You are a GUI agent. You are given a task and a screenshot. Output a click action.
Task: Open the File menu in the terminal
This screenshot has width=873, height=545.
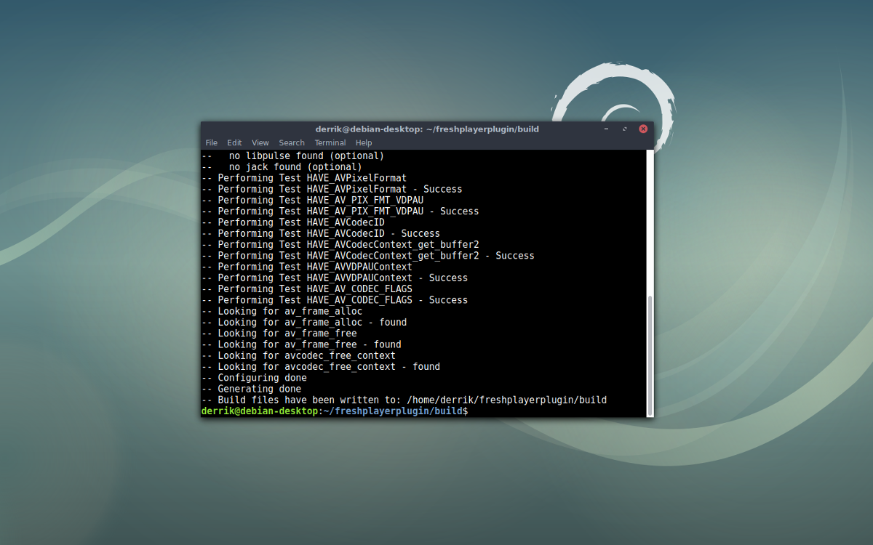tap(211, 143)
